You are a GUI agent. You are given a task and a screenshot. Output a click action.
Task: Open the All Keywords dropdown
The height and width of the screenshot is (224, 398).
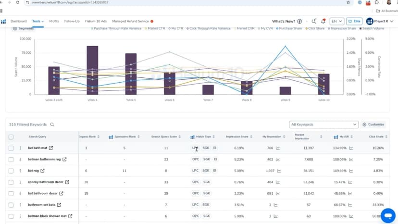click(323, 124)
